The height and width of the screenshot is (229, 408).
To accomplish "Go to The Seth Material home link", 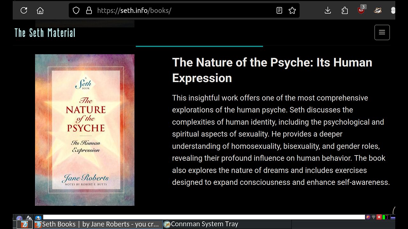I will point(45,33).
